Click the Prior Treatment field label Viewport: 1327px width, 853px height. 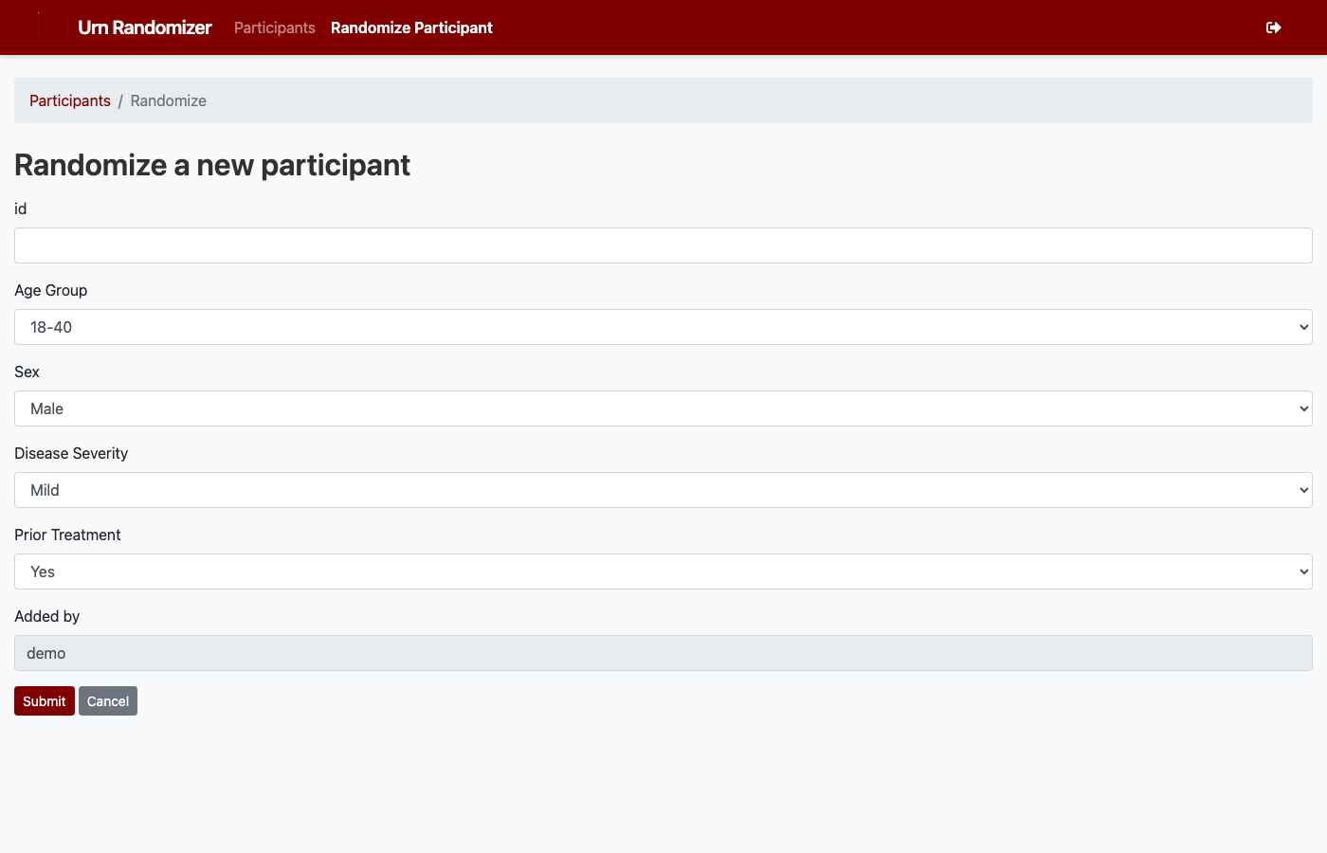[x=67, y=535]
